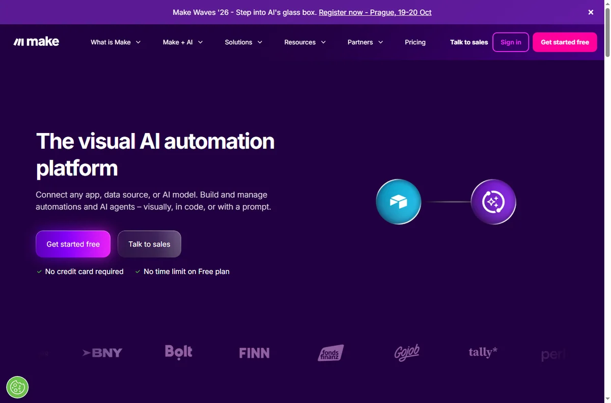Click the Bolt customer logo
Image resolution: width=611 pixels, height=403 pixels.
click(179, 352)
